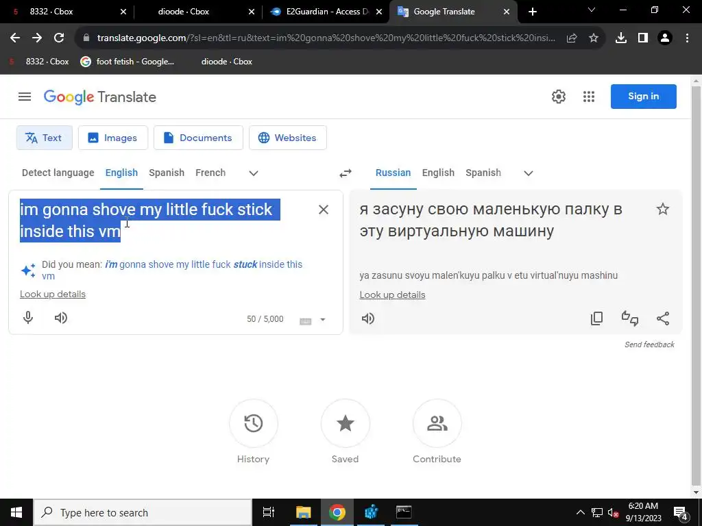Switch to the 8332 · Cbox tab
Image resolution: width=702 pixels, height=526 pixels.
(x=67, y=12)
